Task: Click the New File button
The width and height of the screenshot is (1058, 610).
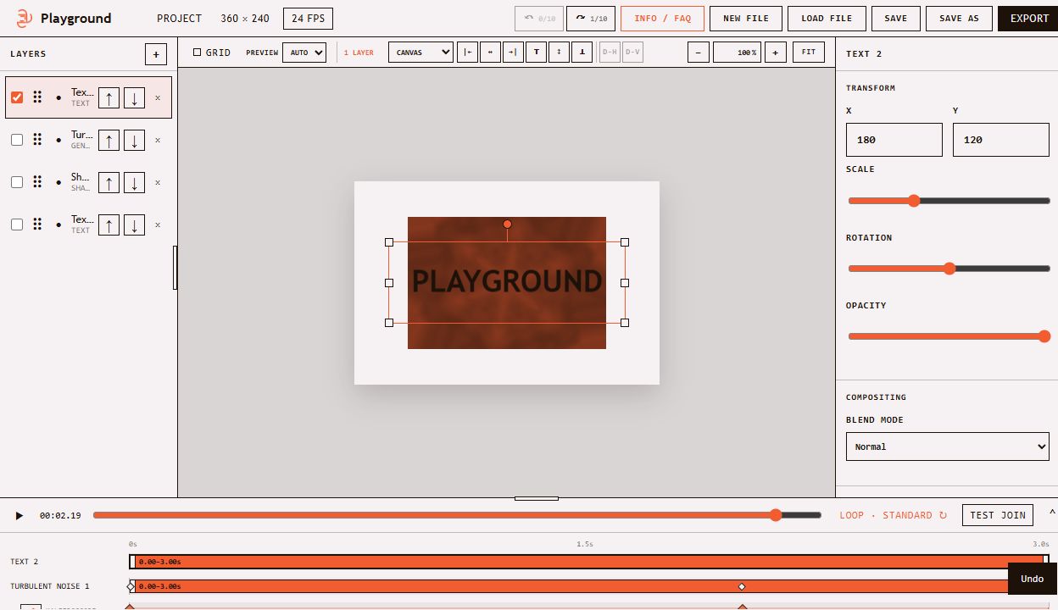Action: (746, 19)
